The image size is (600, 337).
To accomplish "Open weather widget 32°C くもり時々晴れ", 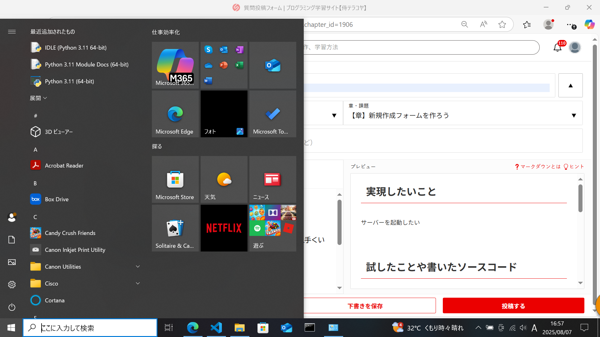I will [428, 328].
